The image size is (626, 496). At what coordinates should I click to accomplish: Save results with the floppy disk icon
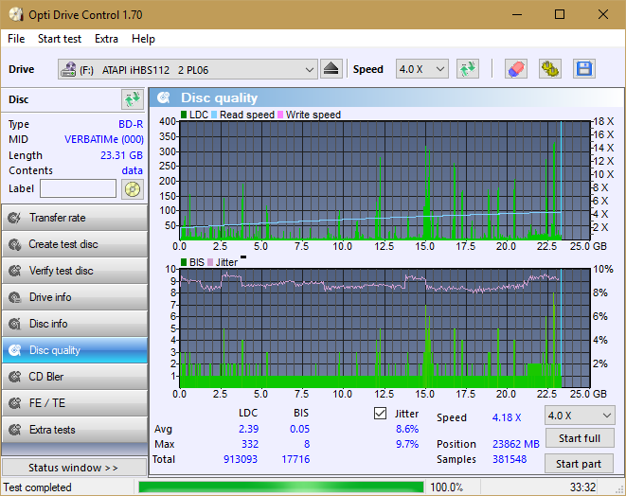584,69
